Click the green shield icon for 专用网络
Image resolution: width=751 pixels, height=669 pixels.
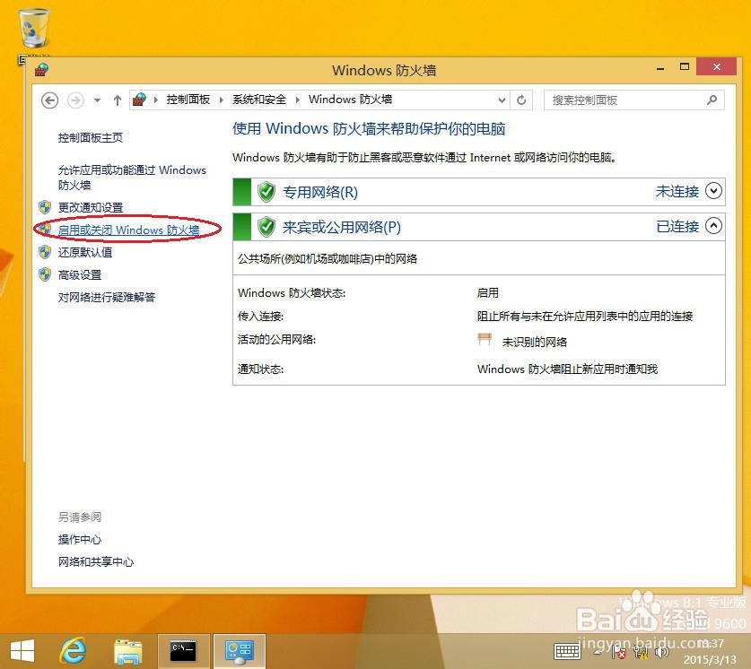pyautogui.click(x=266, y=192)
